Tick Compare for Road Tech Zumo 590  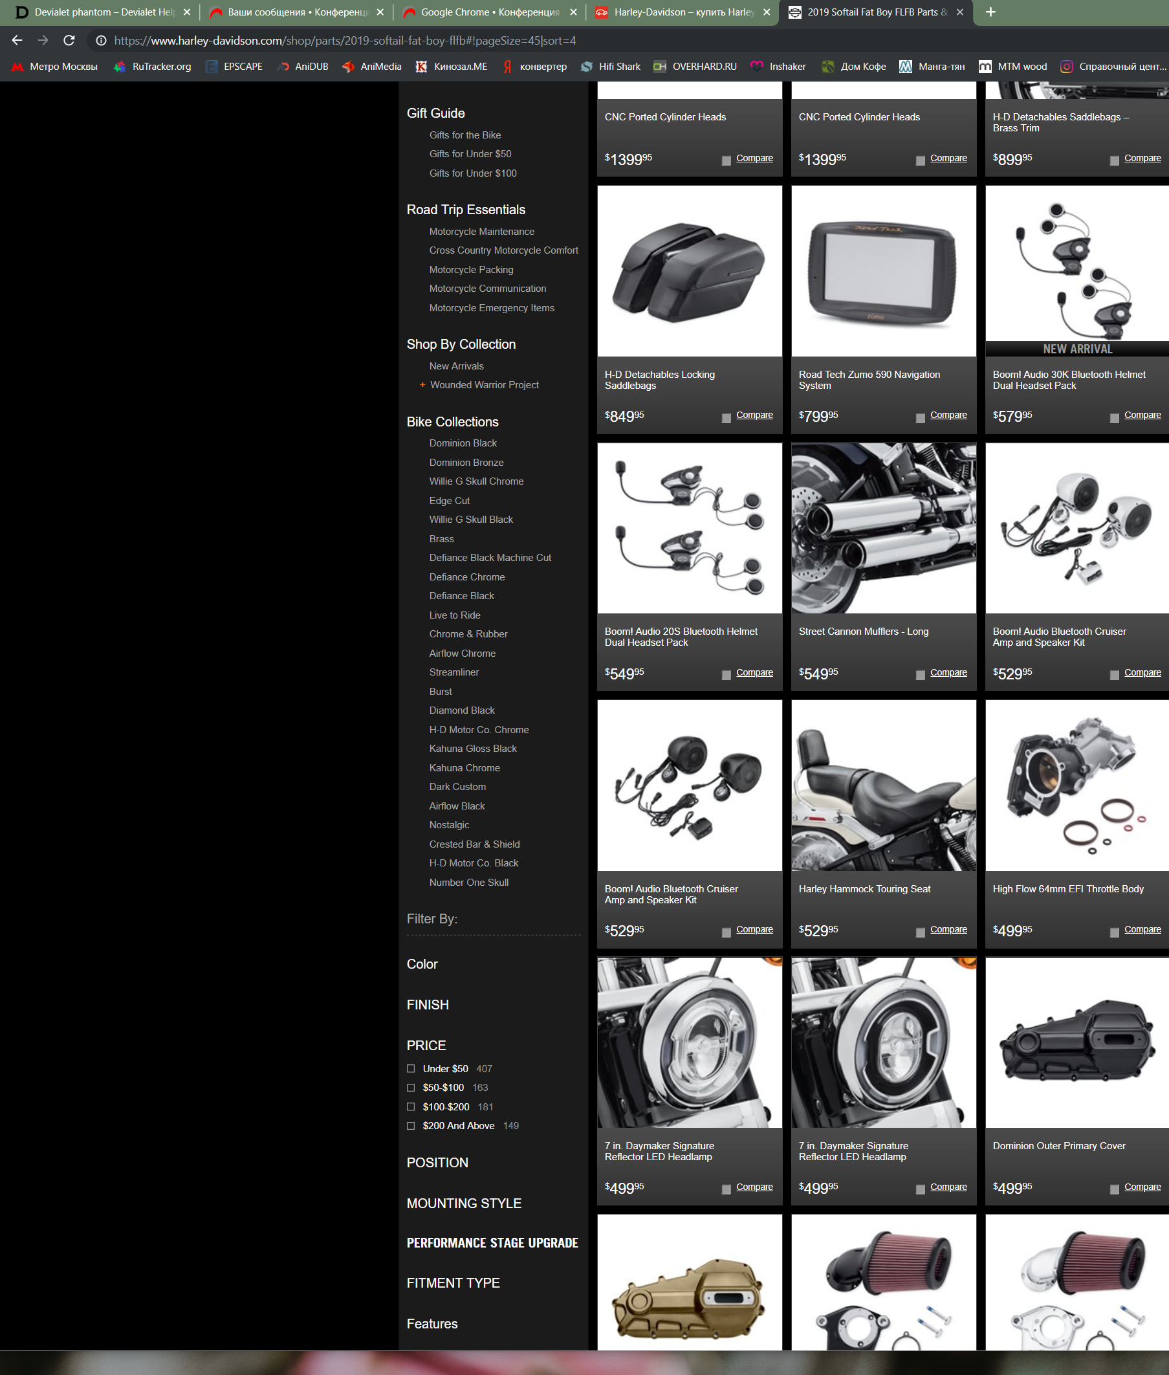[x=921, y=417]
